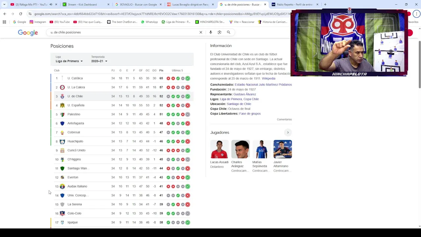Open the apps grid in bookmarks bar
The width and height of the screenshot is (421, 237).
4,22
